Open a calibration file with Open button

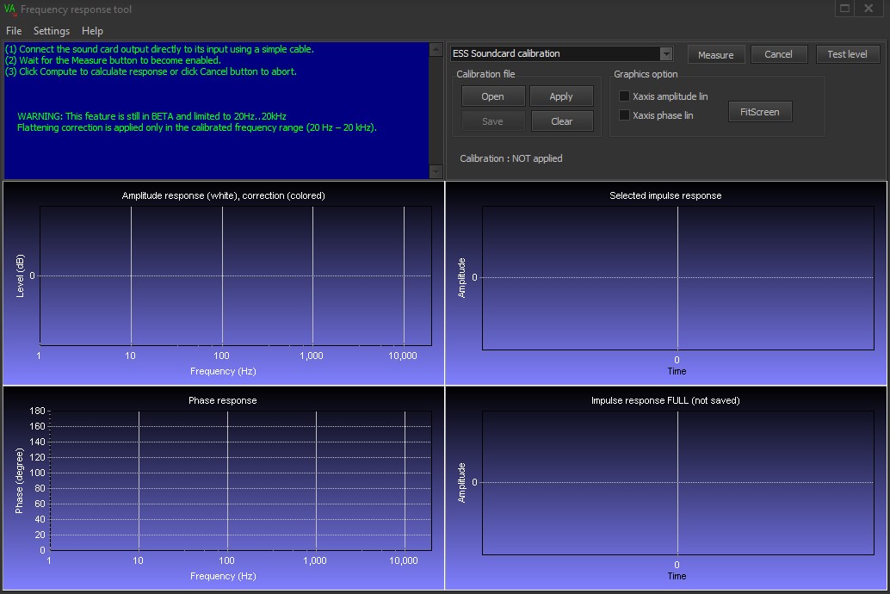click(492, 96)
